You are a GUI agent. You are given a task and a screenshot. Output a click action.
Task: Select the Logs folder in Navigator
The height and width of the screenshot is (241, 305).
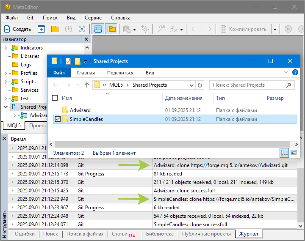click(26, 64)
